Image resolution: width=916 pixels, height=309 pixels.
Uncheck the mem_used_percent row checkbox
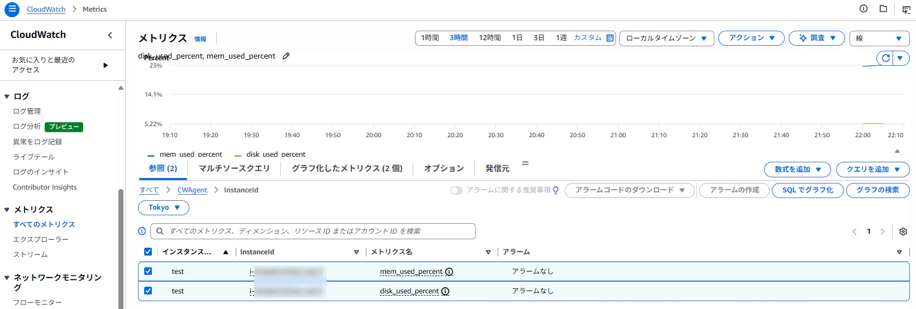click(x=148, y=271)
